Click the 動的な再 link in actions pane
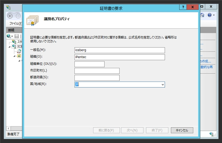The width and height of the screenshot is (222, 143). [207, 67]
